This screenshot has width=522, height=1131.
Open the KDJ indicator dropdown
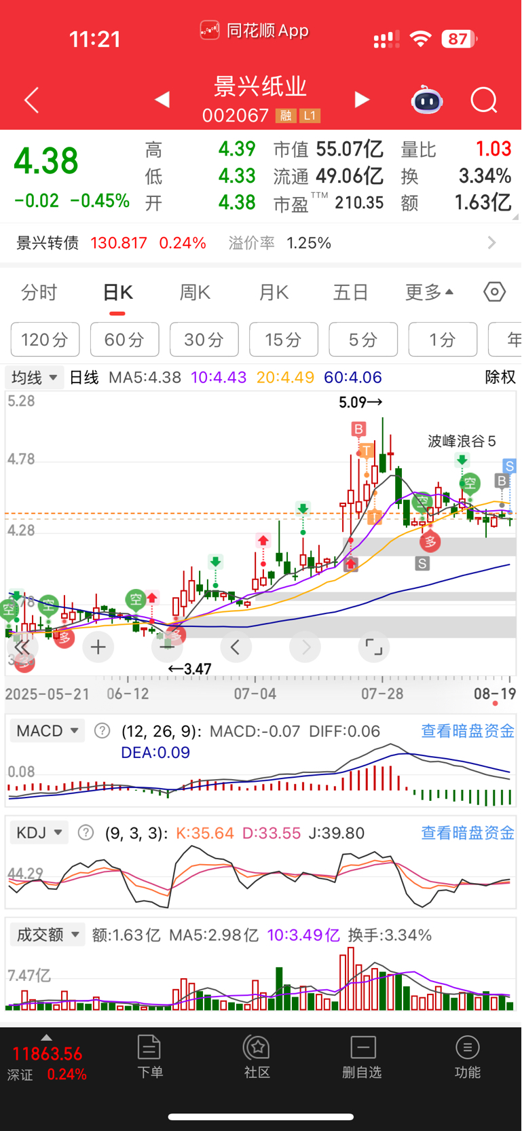point(39,832)
